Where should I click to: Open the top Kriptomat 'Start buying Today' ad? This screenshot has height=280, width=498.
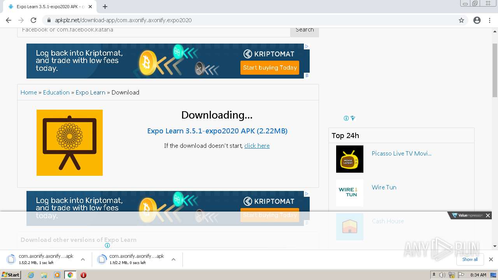click(x=270, y=68)
